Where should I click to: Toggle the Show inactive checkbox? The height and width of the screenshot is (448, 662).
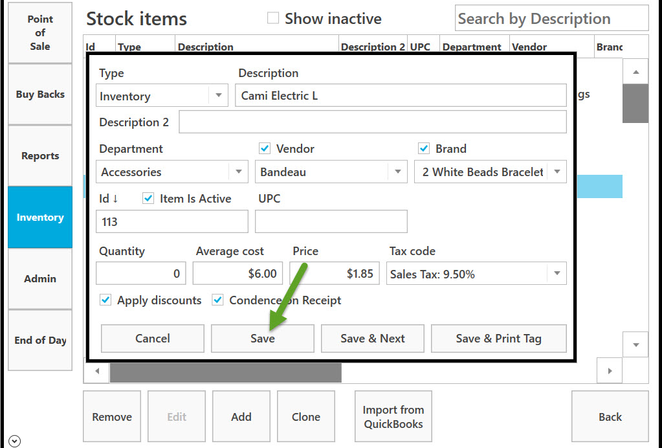click(x=273, y=18)
